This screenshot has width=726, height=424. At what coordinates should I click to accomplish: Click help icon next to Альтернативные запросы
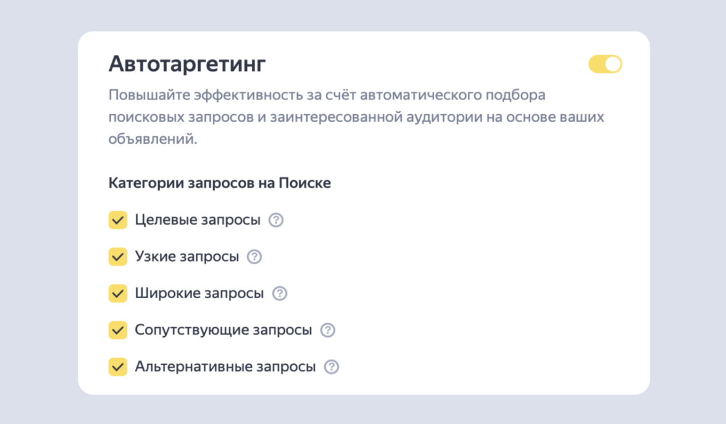click(x=332, y=367)
